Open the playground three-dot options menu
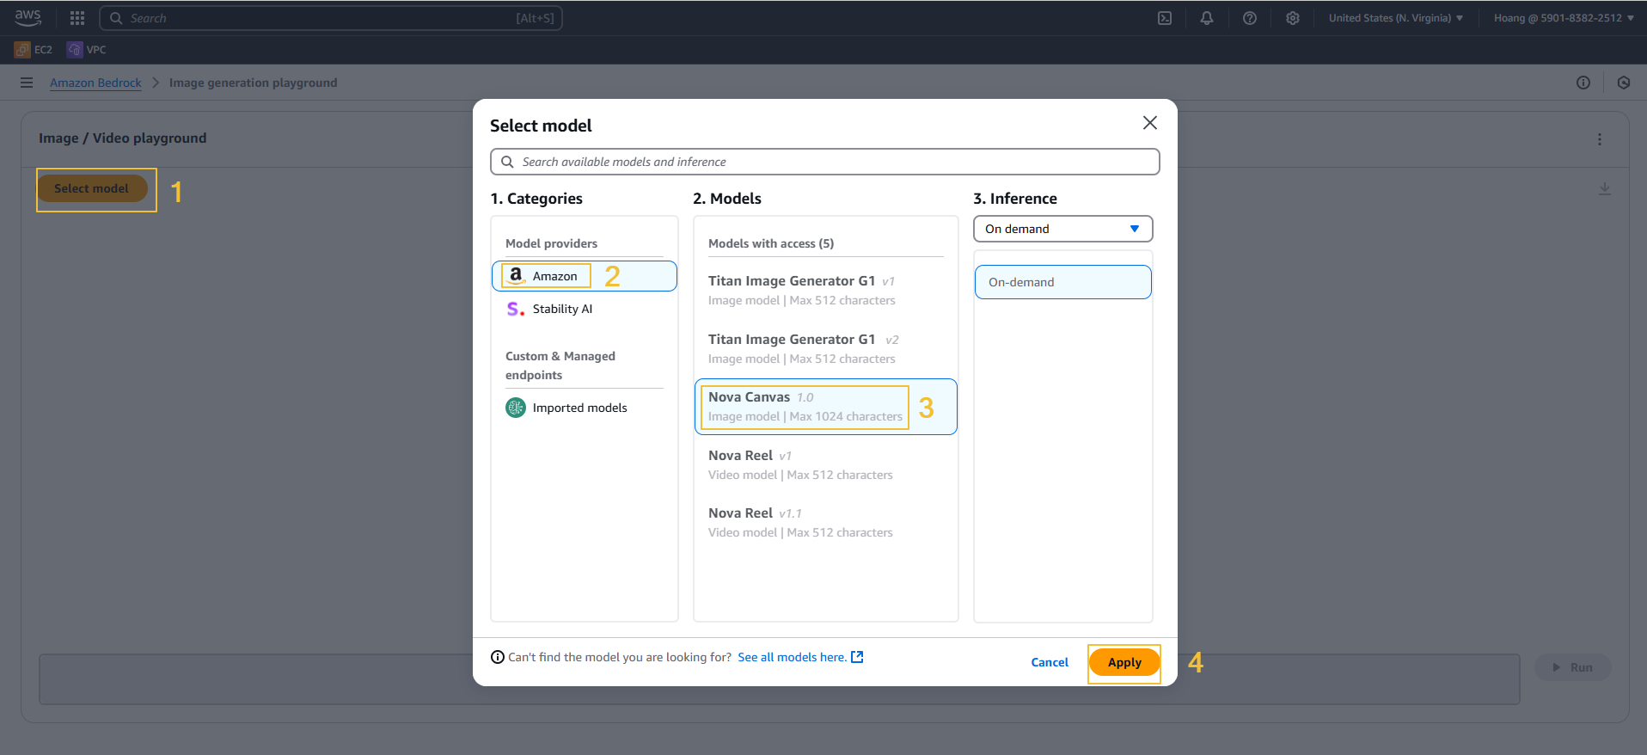Viewport: 1647px width, 755px height. [x=1600, y=139]
